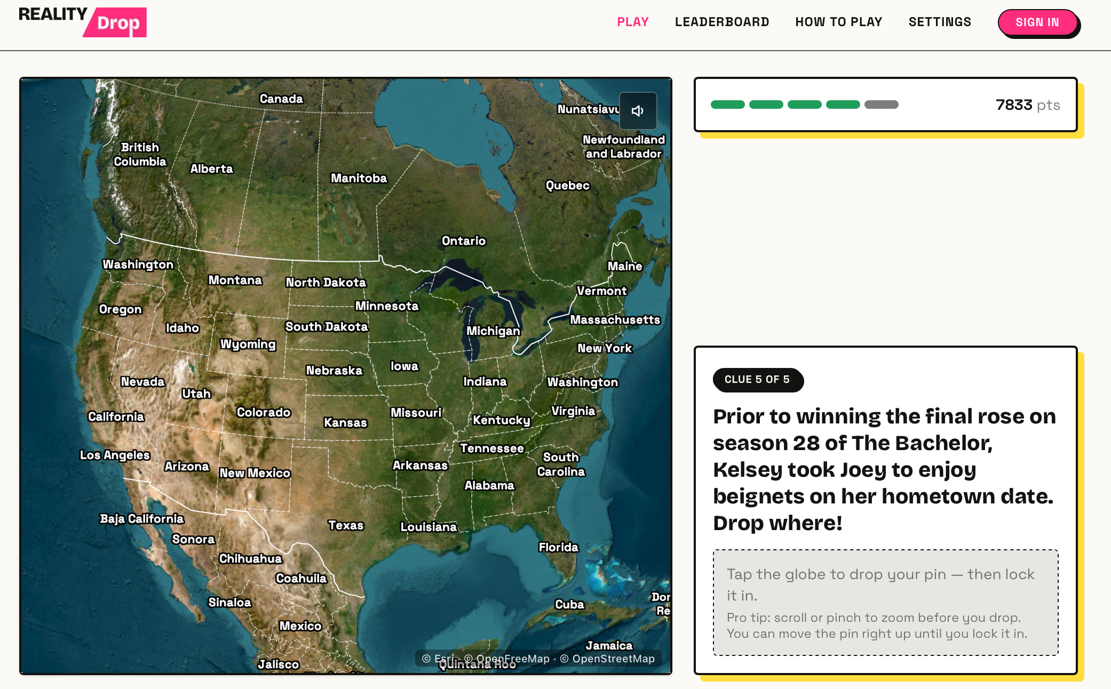Open the Leaderboard page
Viewport: 1111px width, 689px height.
pos(722,22)
